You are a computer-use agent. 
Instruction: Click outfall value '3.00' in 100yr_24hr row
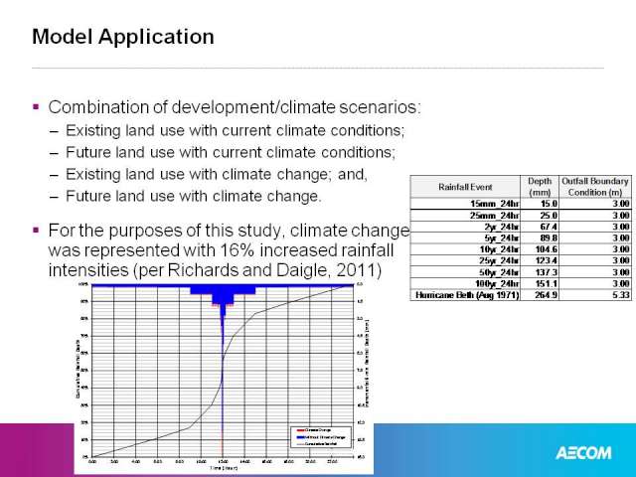(621, 283)
